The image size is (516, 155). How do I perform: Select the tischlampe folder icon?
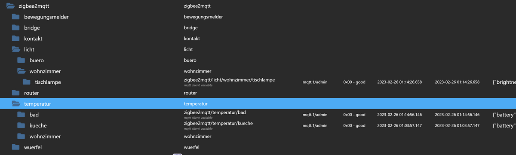coord(27,82)
